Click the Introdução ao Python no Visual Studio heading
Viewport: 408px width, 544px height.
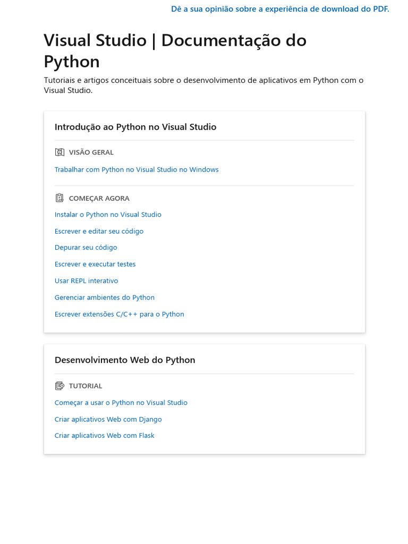(135, 127)
